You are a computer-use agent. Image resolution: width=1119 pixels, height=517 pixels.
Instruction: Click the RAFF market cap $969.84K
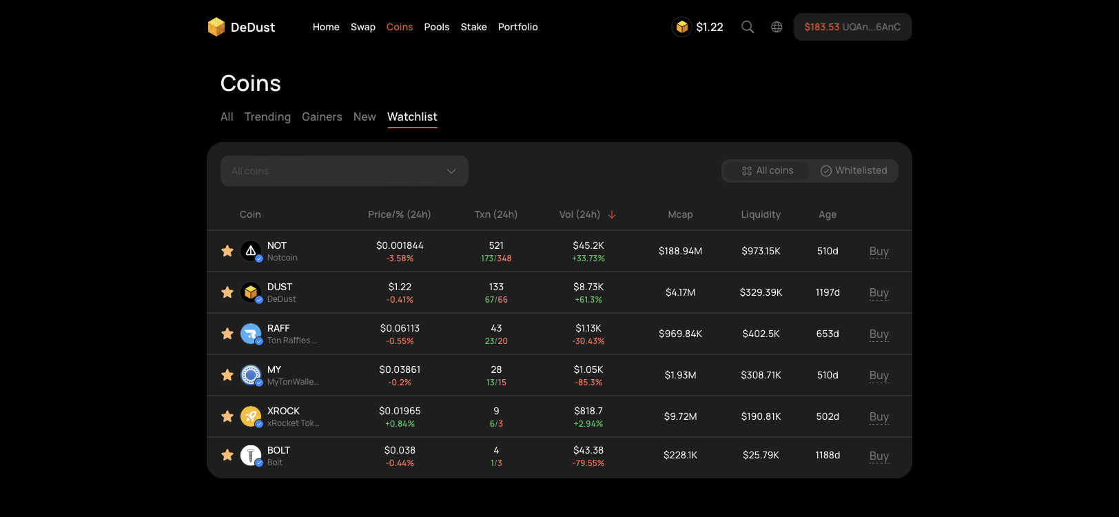coord(681,334)
